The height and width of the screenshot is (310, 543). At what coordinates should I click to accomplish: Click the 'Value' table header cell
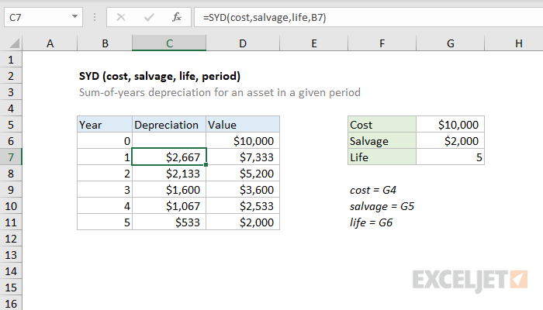click(243, 125)
